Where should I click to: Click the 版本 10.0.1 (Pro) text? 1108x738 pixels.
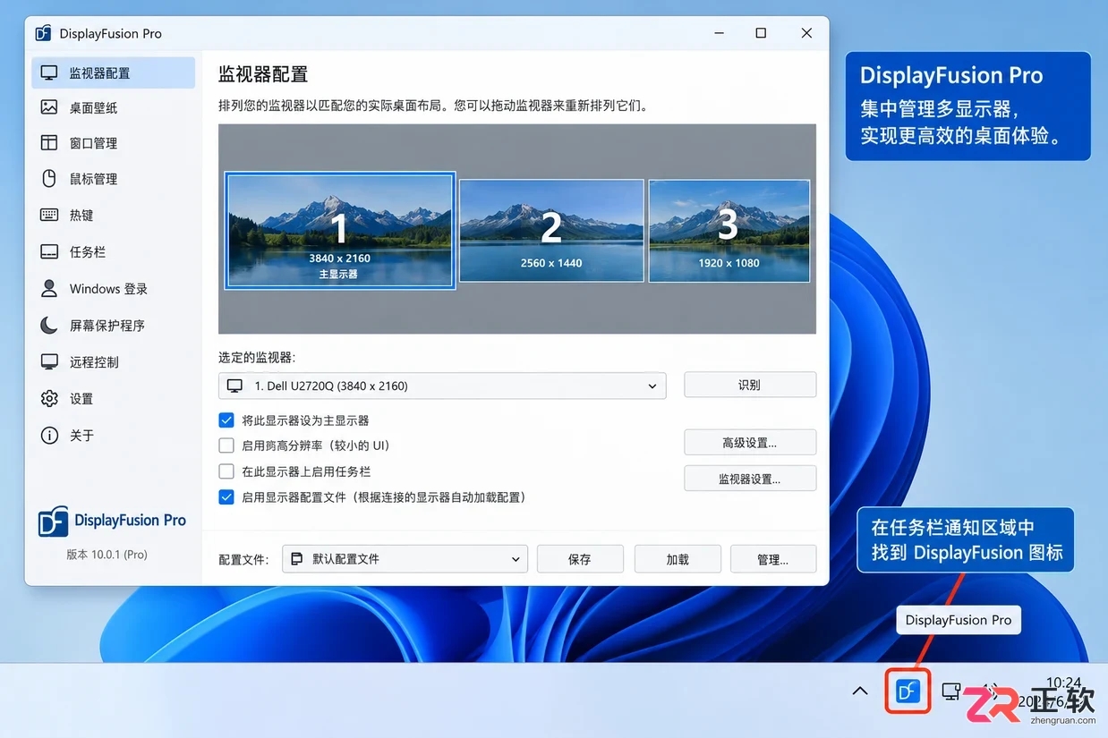[107, 555]
